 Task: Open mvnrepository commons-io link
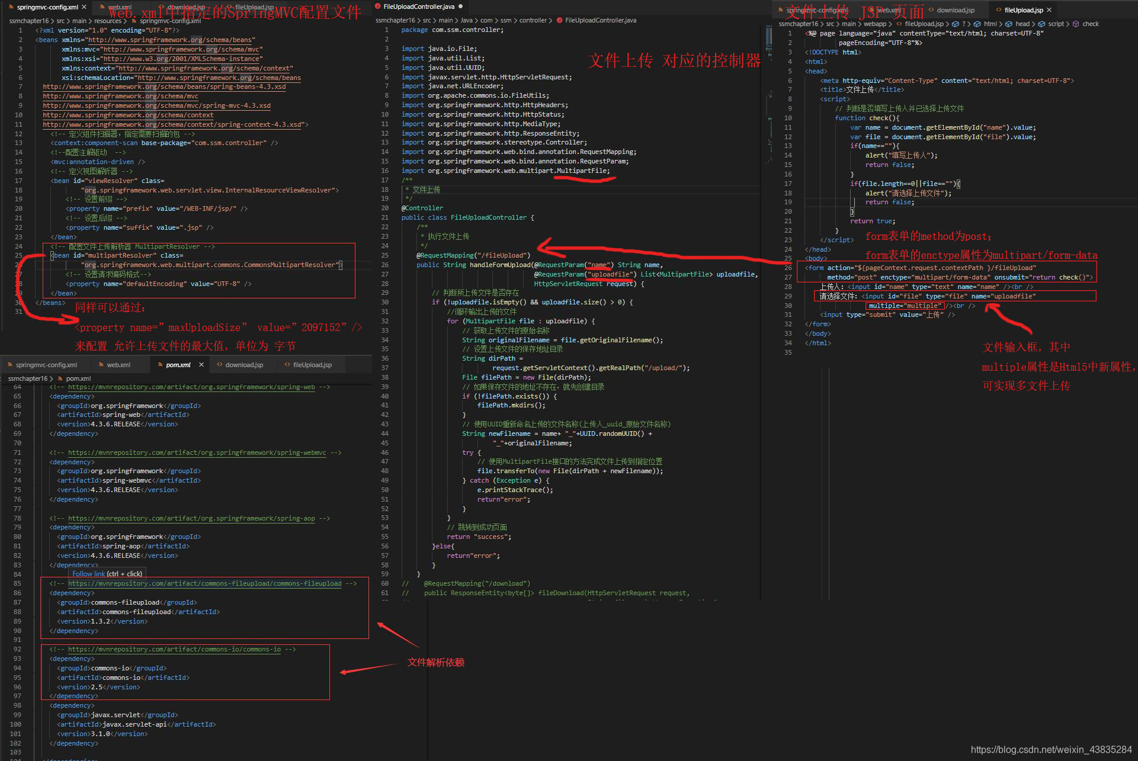click(174, 649)
